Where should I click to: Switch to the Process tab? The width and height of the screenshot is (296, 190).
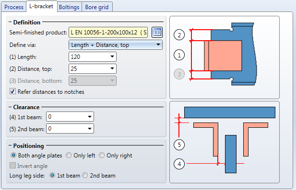[x=14, y=7]
